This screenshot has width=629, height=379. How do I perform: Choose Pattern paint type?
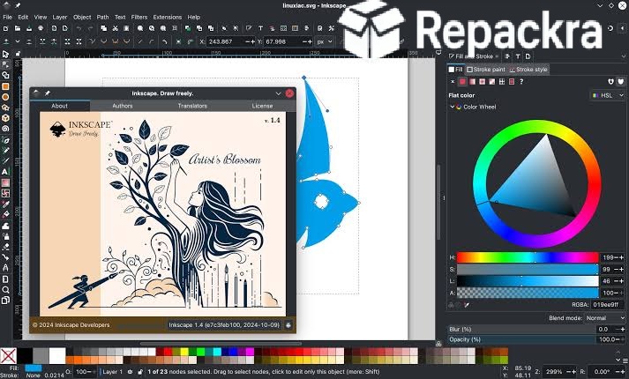(501, 82)
